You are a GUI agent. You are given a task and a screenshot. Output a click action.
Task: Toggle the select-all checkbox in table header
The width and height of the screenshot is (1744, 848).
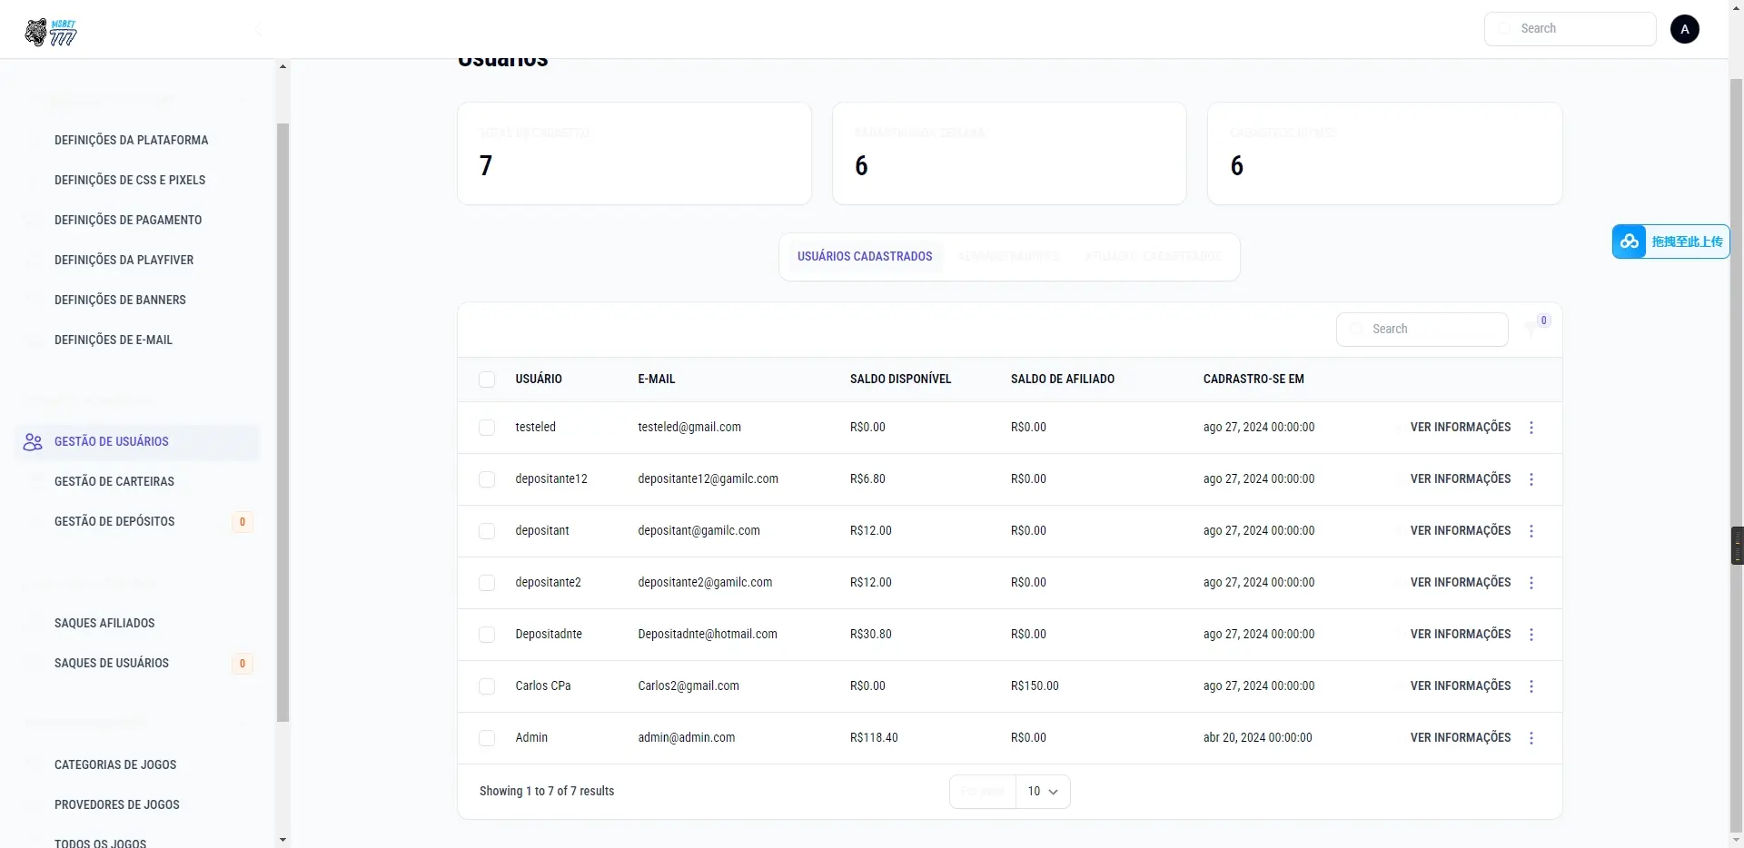click(487, 380)
